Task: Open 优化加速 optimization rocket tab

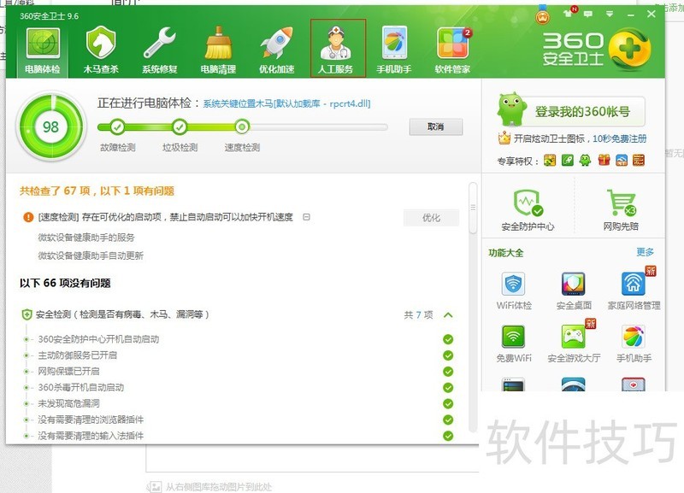Action: (276, 50)
